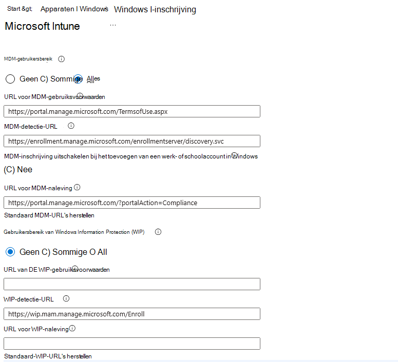398x362 pixels.
Task: Click the Standaard-WIP-URL's herstellen link
Action: (48, 356)
